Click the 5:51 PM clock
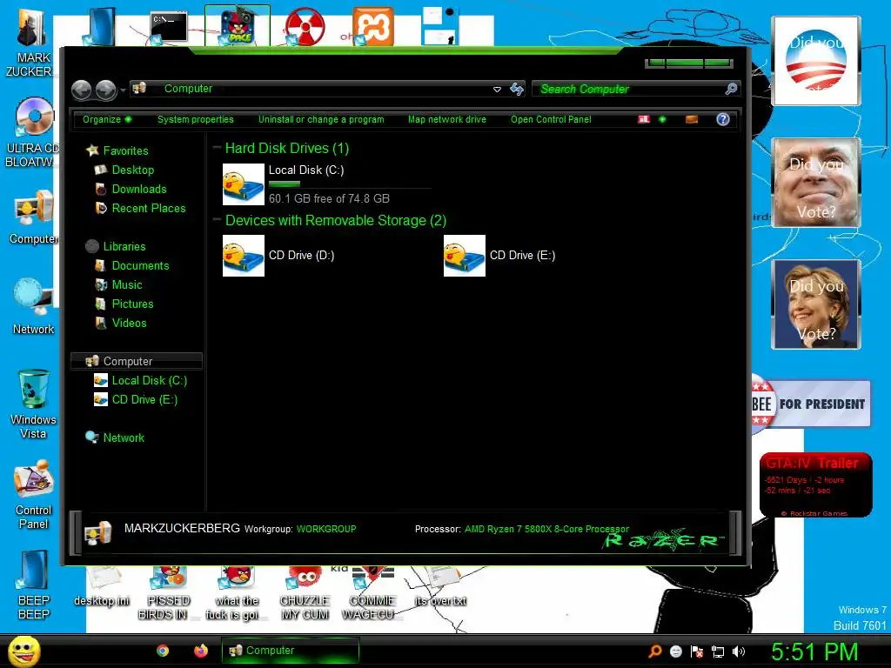This screenshot has height=668, width=891. point(814,651)
